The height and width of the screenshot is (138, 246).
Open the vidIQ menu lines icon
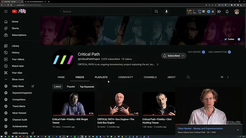[213, 12]
